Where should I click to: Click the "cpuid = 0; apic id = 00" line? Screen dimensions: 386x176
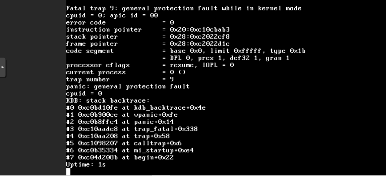tap(112, 16)
